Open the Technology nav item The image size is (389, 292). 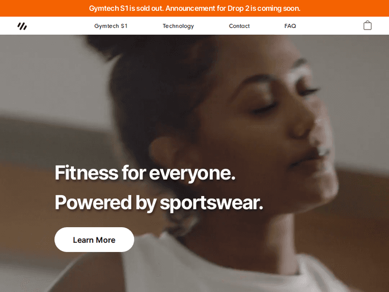[x=178, y=26]
